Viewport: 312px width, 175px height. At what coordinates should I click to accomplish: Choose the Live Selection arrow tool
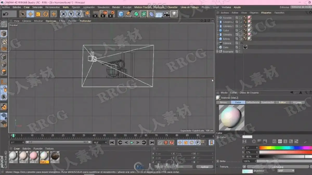tap(23, 14)
